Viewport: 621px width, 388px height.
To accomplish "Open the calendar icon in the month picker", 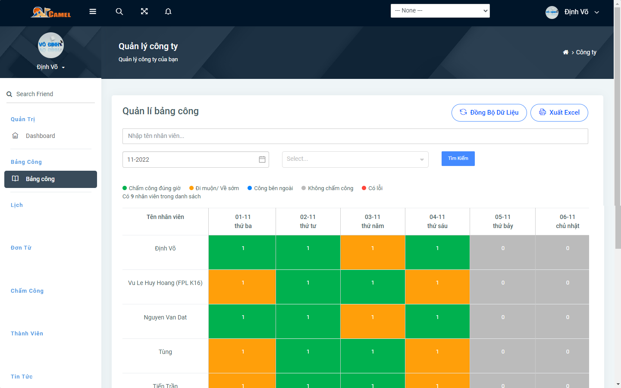I will (262, 159).
